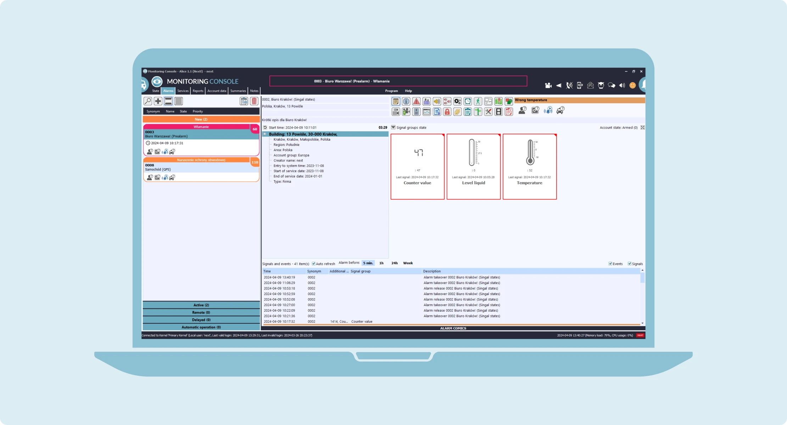Click the red trash delete icon
This screenshot has width=787, height=425.
(x=254, y=101)
